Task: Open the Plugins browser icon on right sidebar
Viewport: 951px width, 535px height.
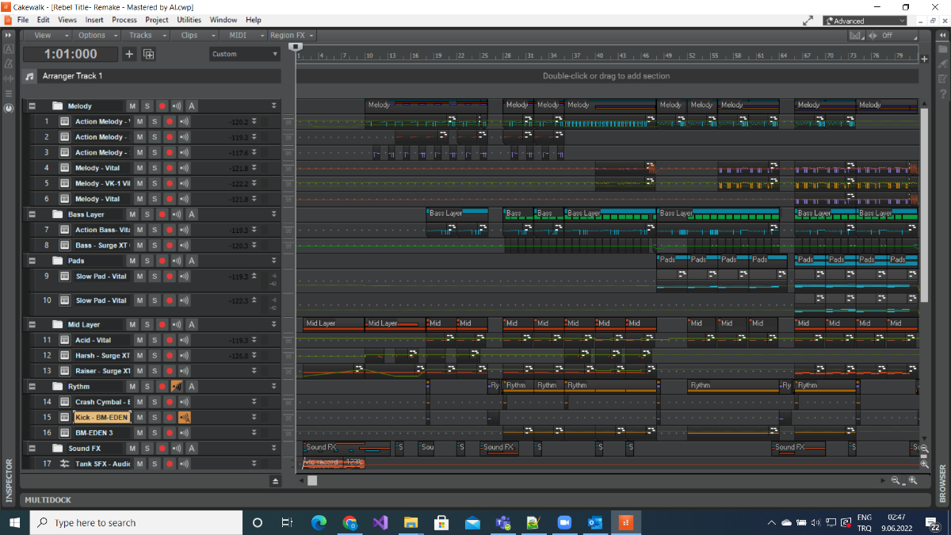Action: pyautogui.click(x=942, y=64)
